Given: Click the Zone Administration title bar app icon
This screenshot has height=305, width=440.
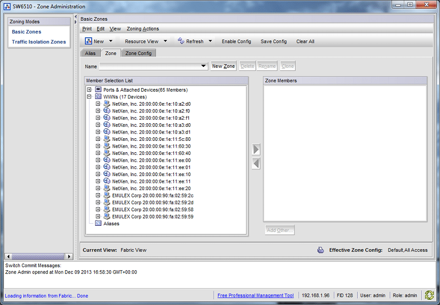Looking at the screenshot, I should click(x=7, y=6).
